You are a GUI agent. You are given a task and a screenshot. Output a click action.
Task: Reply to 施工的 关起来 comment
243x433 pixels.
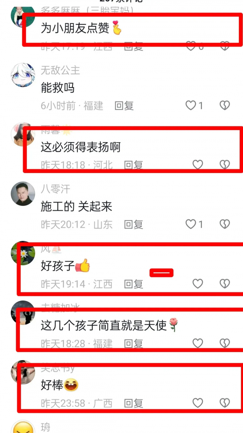coord(134,224)
